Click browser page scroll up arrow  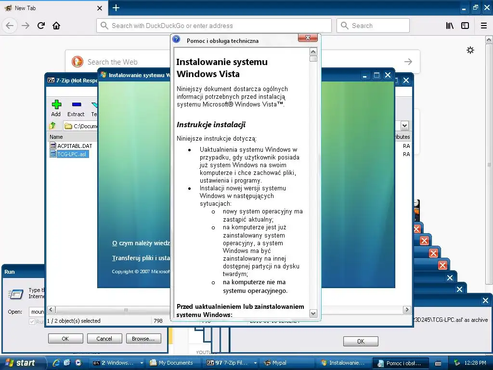pyautogui.click(x=489, y=40)
